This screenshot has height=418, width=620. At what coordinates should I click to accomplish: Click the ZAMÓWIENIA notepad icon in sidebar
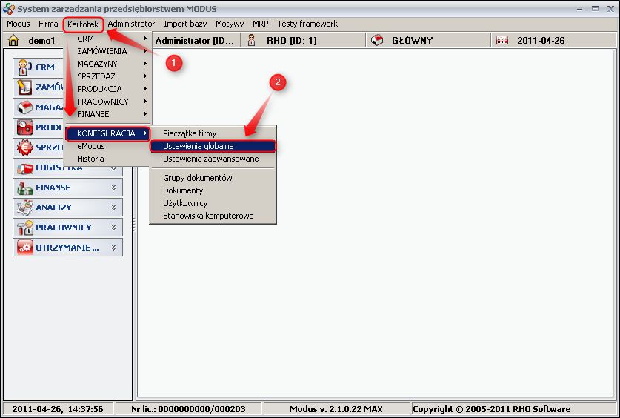(x=24, y=87)
